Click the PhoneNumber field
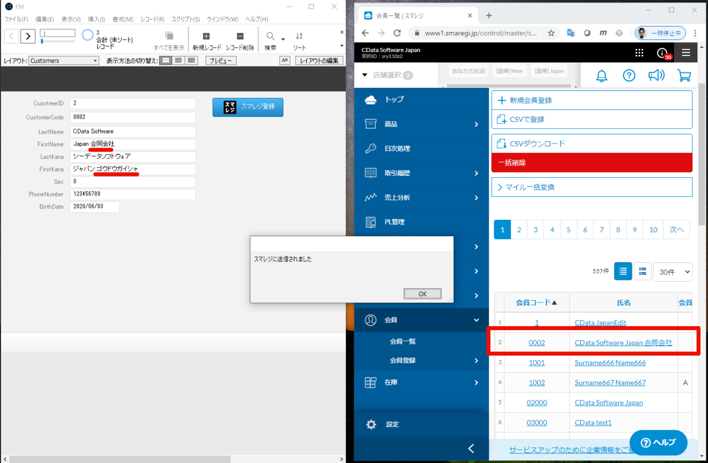 click(x=133, y=194)
